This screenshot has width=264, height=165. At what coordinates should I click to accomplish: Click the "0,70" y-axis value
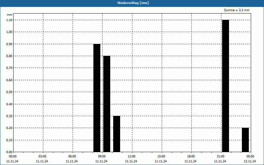9,68
